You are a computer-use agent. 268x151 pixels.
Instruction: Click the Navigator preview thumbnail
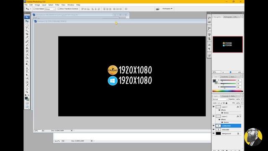click(x=227, y=44)
